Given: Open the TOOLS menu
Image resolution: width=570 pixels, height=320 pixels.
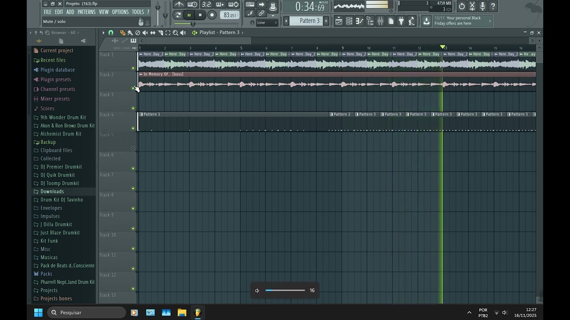Looking at the screenshot, I should point(138,12).
